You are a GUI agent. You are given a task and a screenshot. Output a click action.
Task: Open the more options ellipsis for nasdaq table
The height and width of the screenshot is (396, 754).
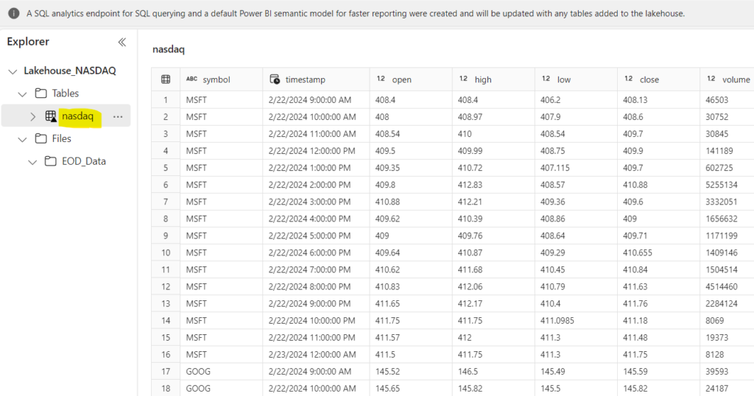(x=118, y=117)
